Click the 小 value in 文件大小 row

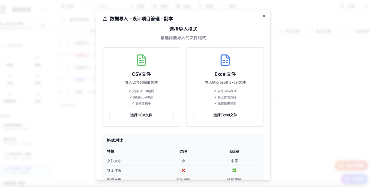[x=183, y=161]
